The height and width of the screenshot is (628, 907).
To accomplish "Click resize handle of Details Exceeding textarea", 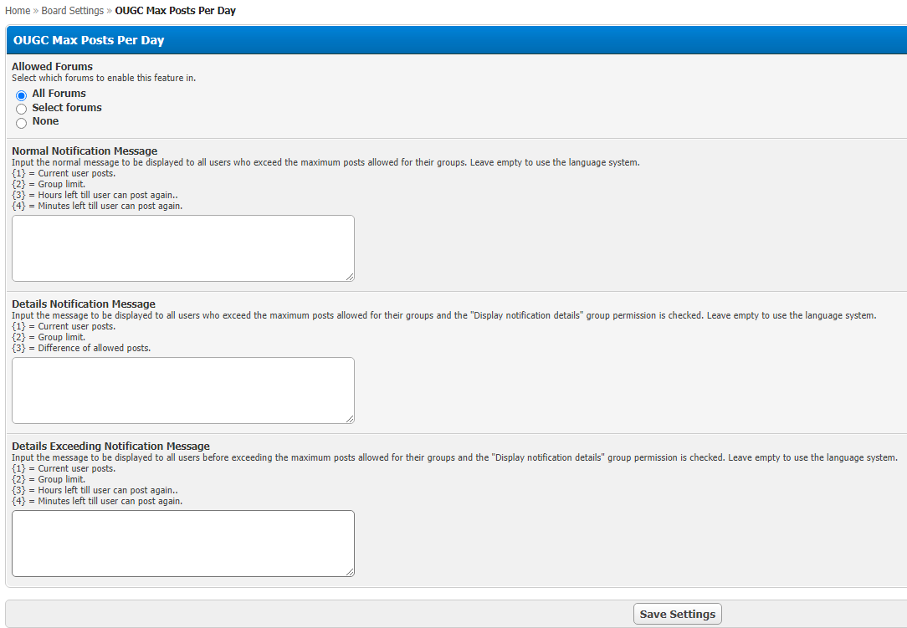I will [350, 572].
